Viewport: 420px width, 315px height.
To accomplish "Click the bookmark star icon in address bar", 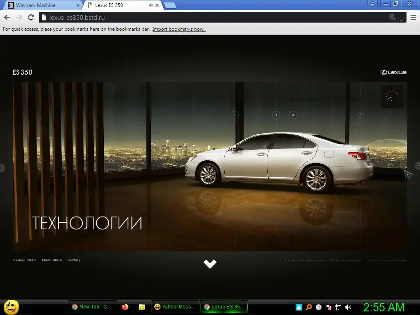I will tap(401, 18).
